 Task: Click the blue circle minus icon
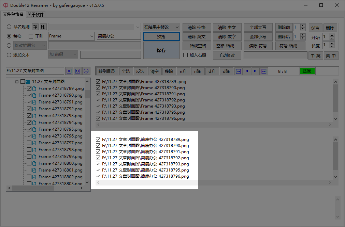pyautogui.click(x=86, y=71)
